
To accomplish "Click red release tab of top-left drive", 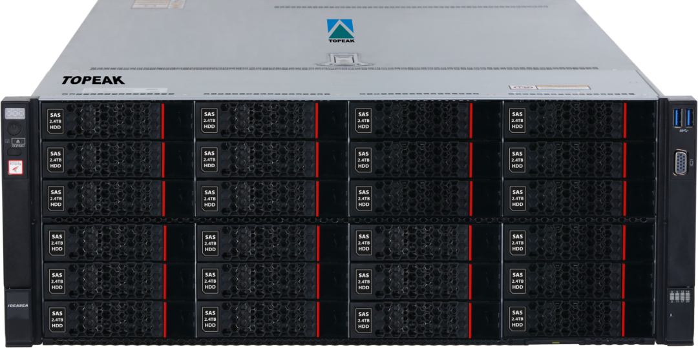I will (162, 121).
